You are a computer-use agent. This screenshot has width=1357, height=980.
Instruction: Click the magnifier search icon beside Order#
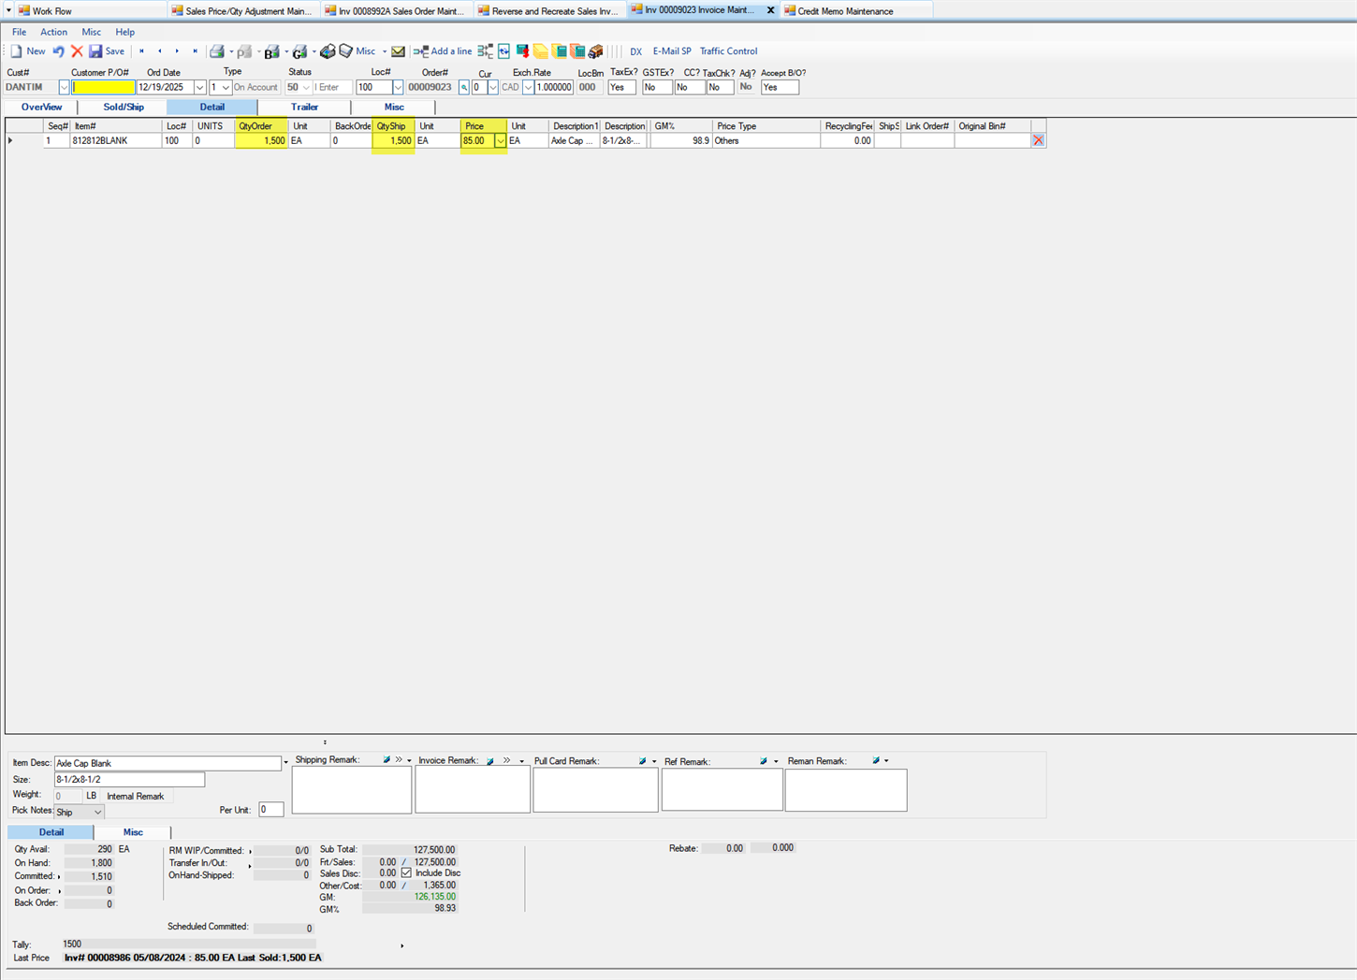(x=463, y=87)
